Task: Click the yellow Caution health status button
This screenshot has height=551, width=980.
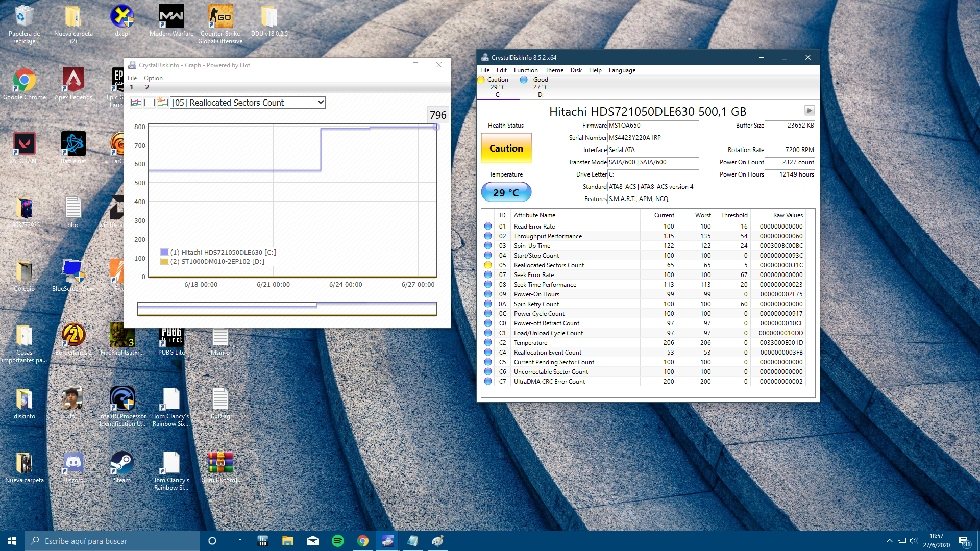Action: tap(506, 148)
